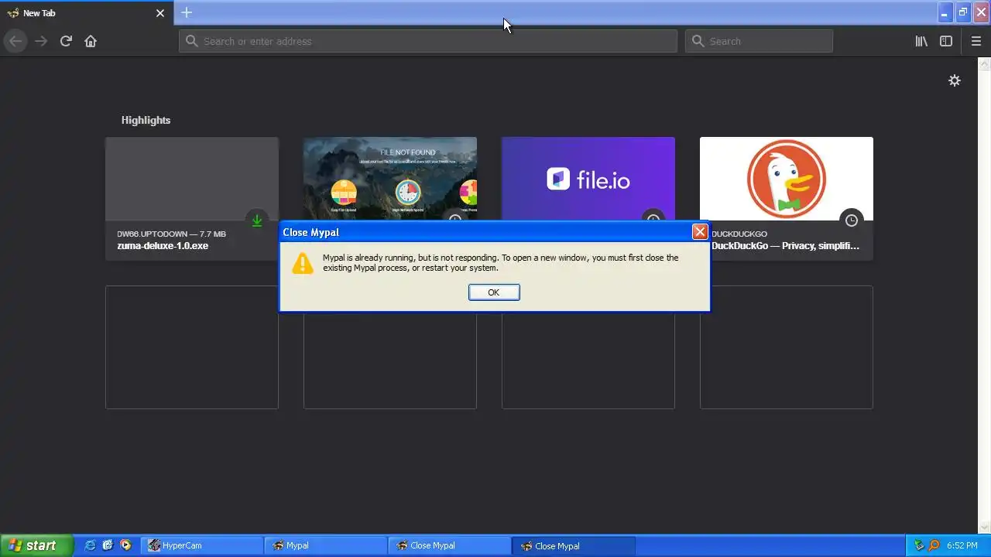Toggle the sidebar panel icon
991x557 pixels.
(946, 41)
